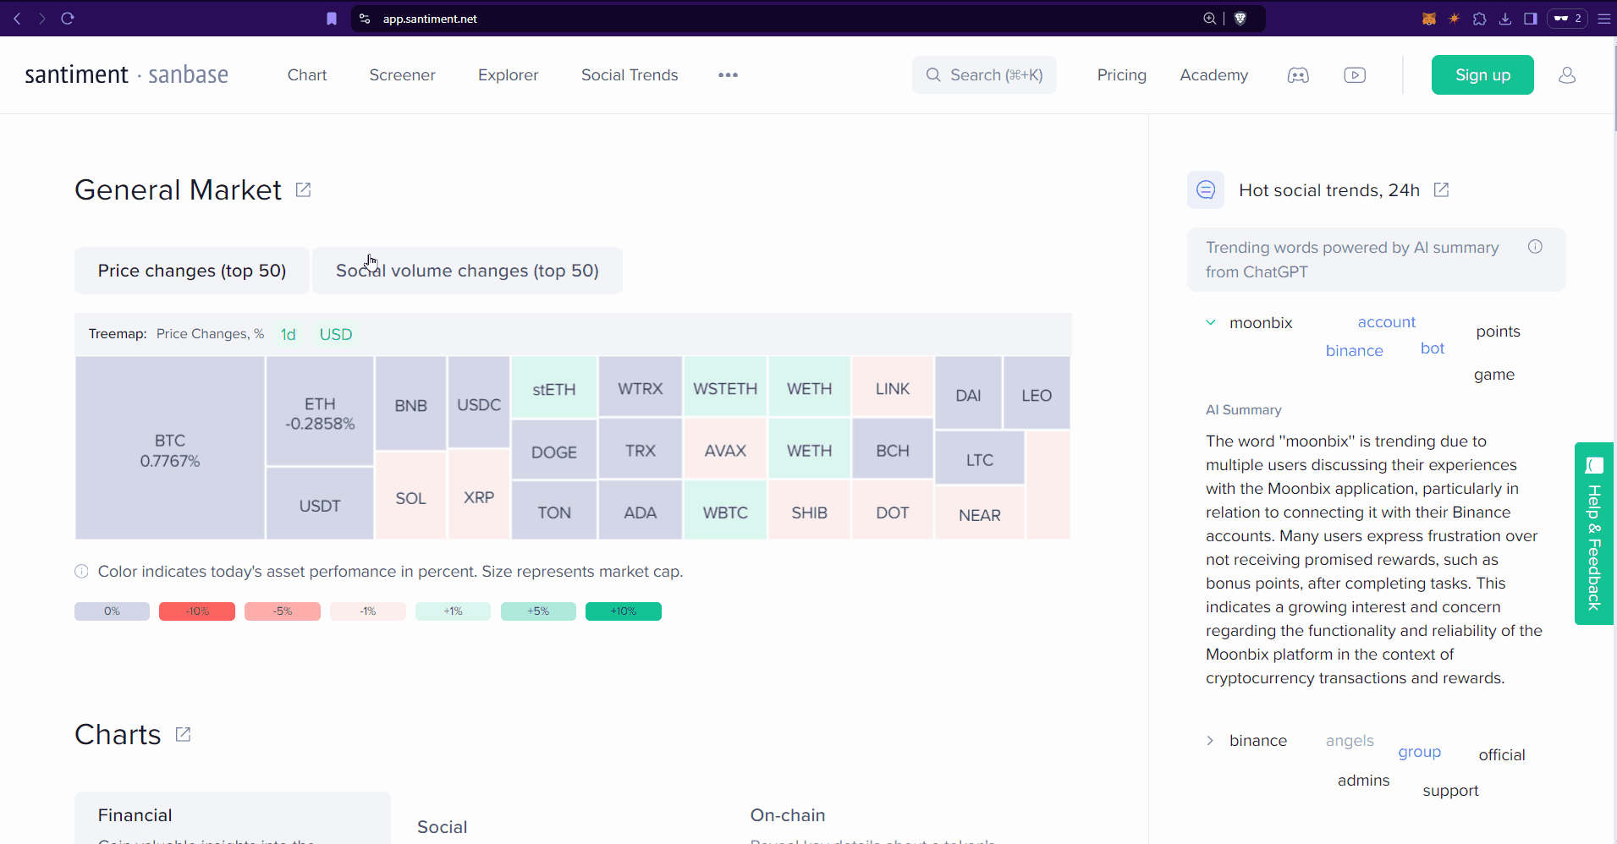
Task: Reload the page with browser refresh
Action: (68, 19)
